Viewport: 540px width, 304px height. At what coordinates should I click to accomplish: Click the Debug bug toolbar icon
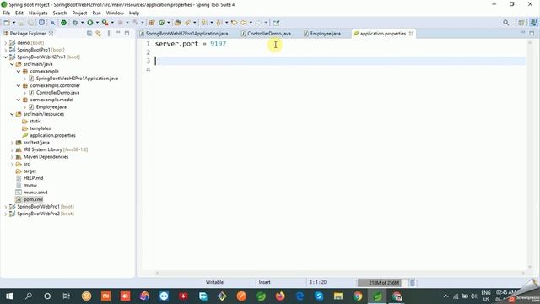75,23
